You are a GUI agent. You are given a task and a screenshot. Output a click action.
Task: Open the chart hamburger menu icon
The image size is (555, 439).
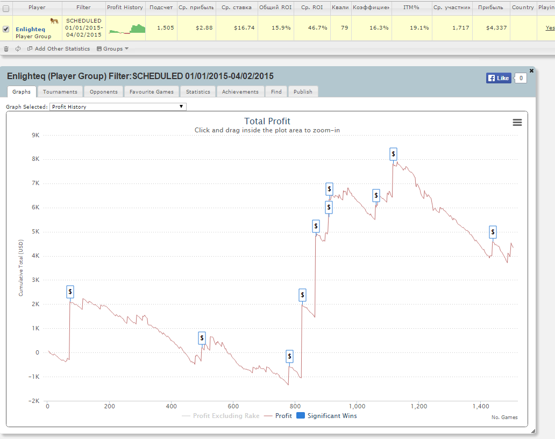(x=517, y=123)
